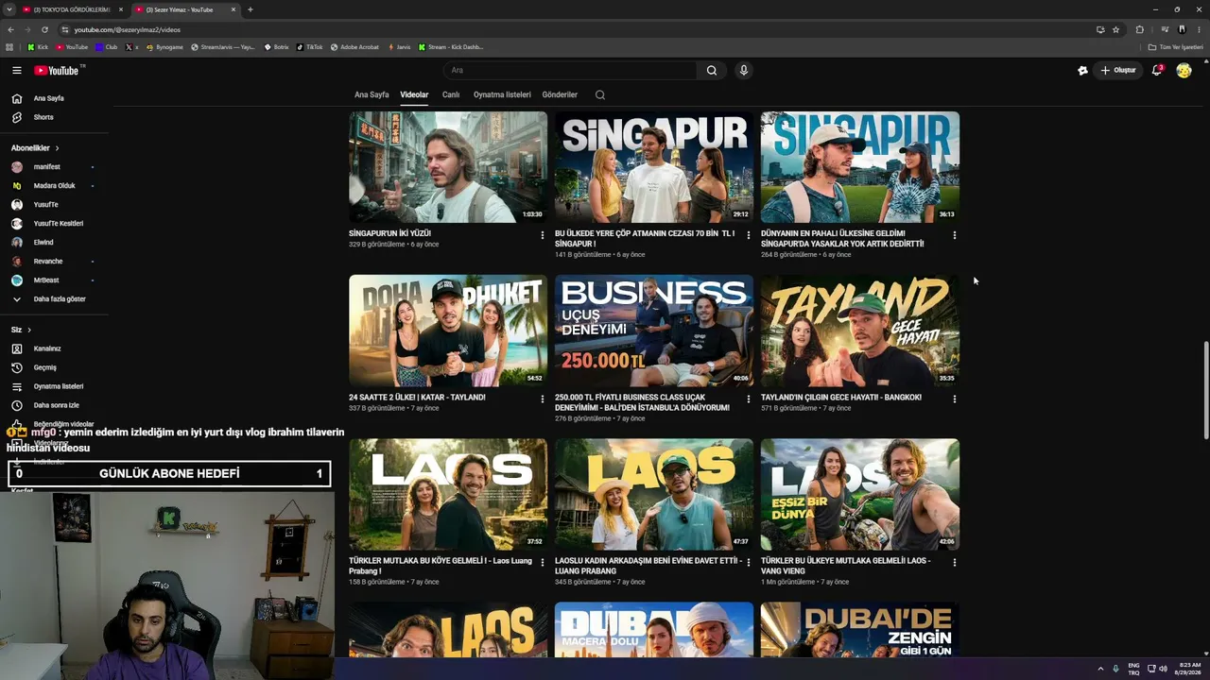
Task: Open the Tüm Yer İşaretleri bookmarks folder
Action: [1176, 46]
